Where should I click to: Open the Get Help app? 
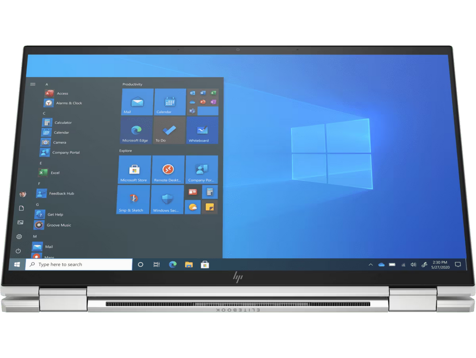(49, 214)
